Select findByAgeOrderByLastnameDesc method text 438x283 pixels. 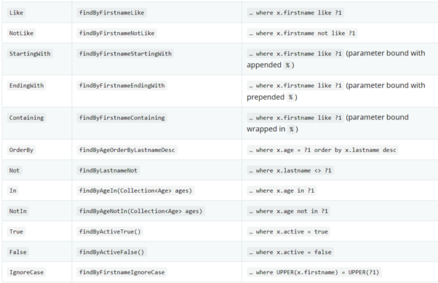[127, 150]
